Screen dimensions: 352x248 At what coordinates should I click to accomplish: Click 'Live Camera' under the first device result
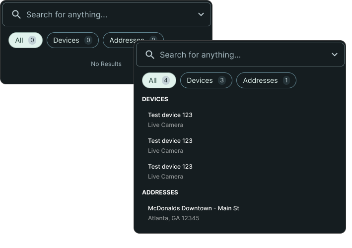[165, 125]
